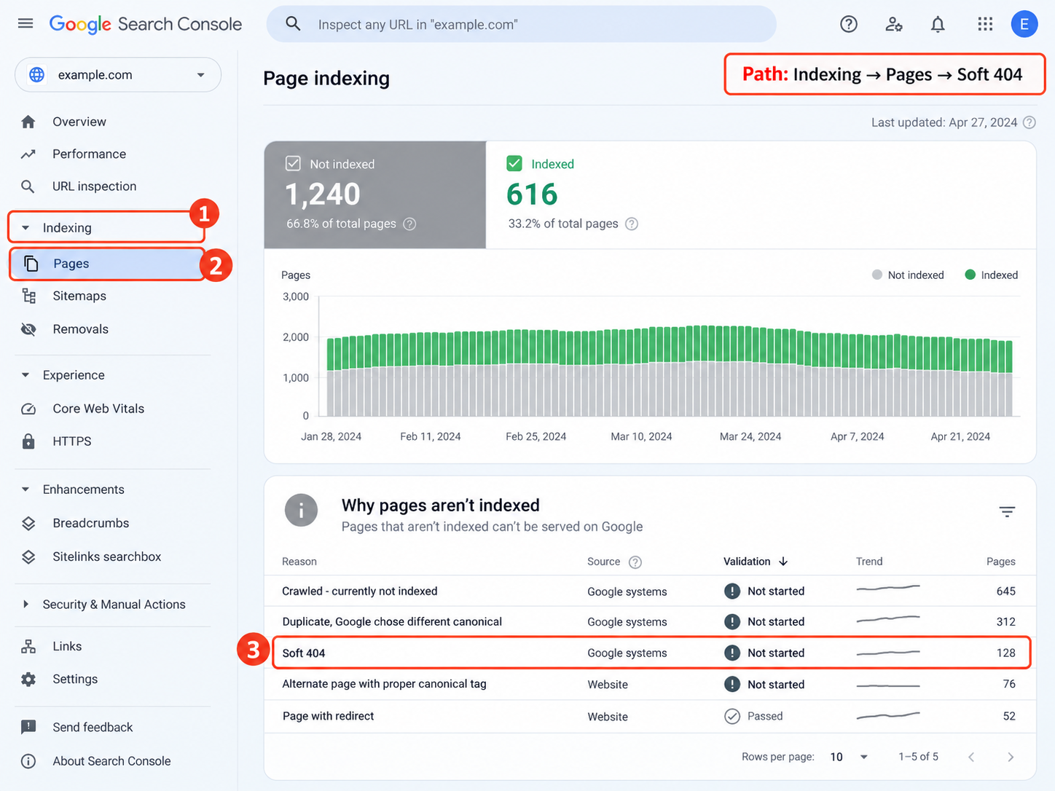Select Pages under Indexing

(108, 264)
